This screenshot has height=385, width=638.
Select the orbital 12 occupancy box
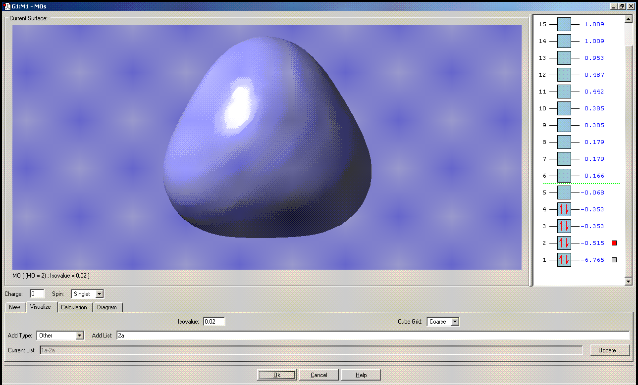pyautogui.click(x=564, y=75)
